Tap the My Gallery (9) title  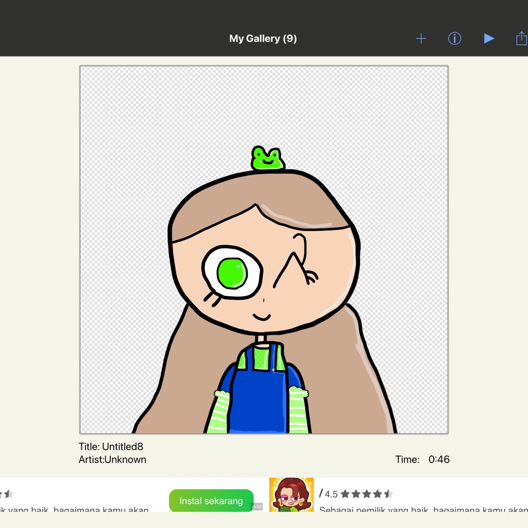[x=263, y=38]
